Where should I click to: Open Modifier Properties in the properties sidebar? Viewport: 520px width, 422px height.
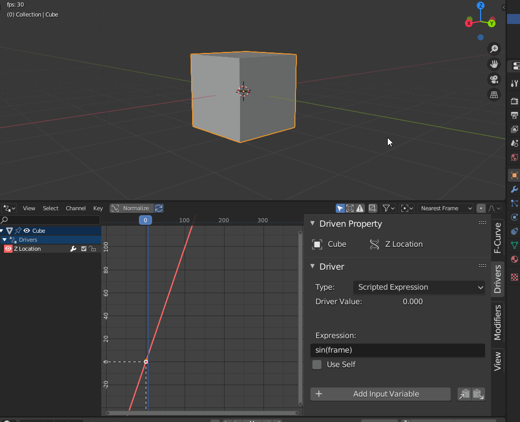514,189
